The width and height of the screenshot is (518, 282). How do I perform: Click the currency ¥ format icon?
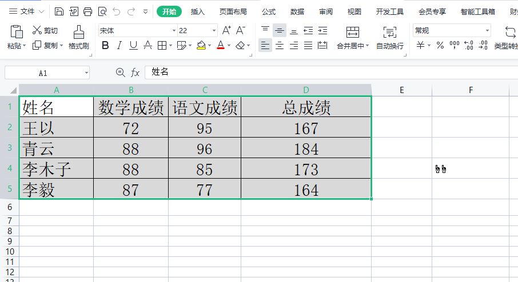click(x=420, y=45)
